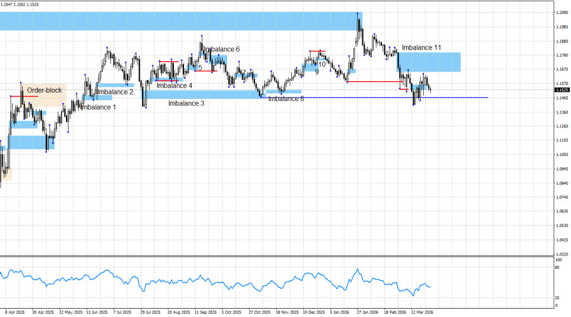
Task: Select the 27 Jan 2026 date label
Action: pyautogui.click(x=368, y=313)
